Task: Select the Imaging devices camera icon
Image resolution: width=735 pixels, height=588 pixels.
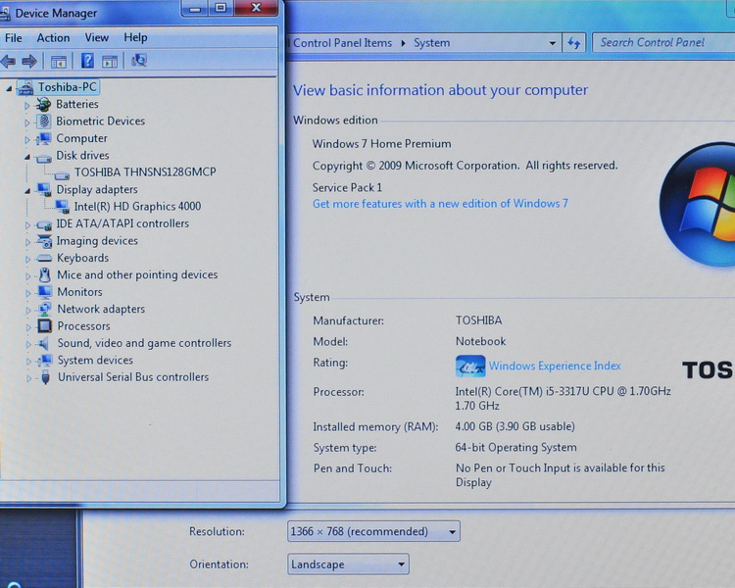Action: point(44,241)
